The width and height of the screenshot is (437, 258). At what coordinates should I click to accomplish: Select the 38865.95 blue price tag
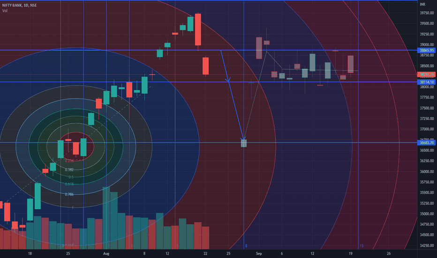point(426,51)
